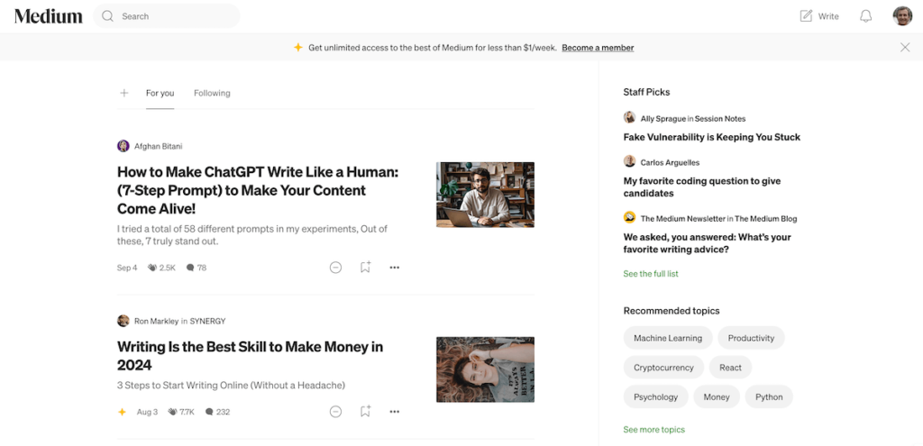This screenshot has width=923, height=446.
Task: Open the notifications bell
Action: click(x=865, y=16)
